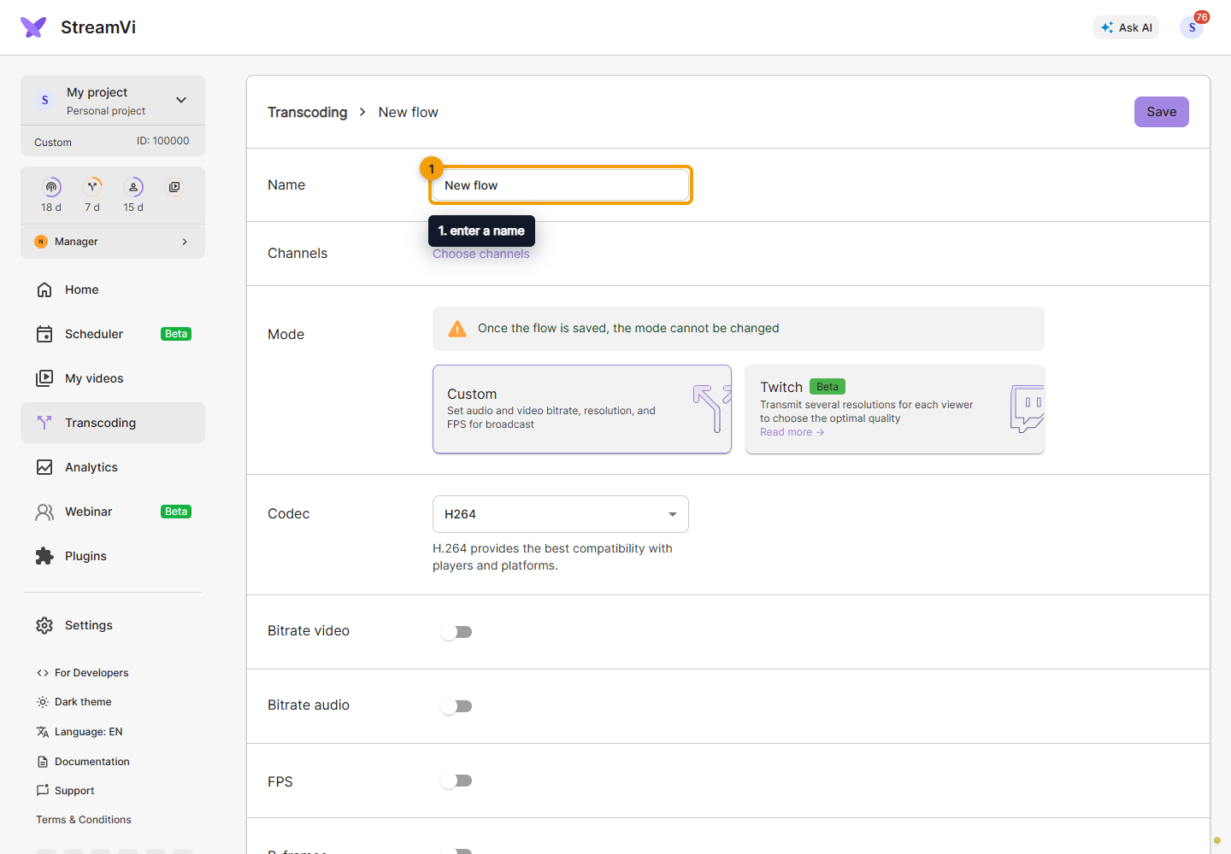
Task: Toggle the Bitrate video switch
Action: coord(456,632)
